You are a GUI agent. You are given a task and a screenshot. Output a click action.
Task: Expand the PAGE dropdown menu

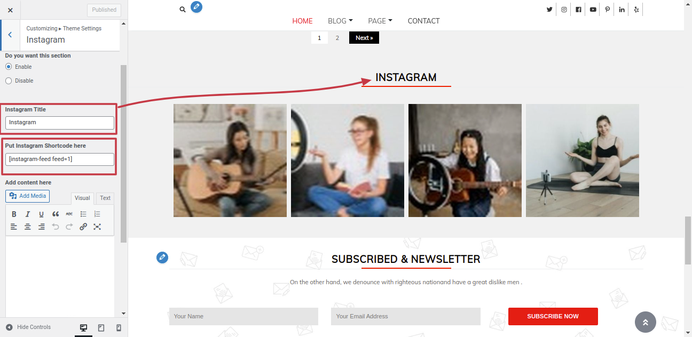[380, 21]
